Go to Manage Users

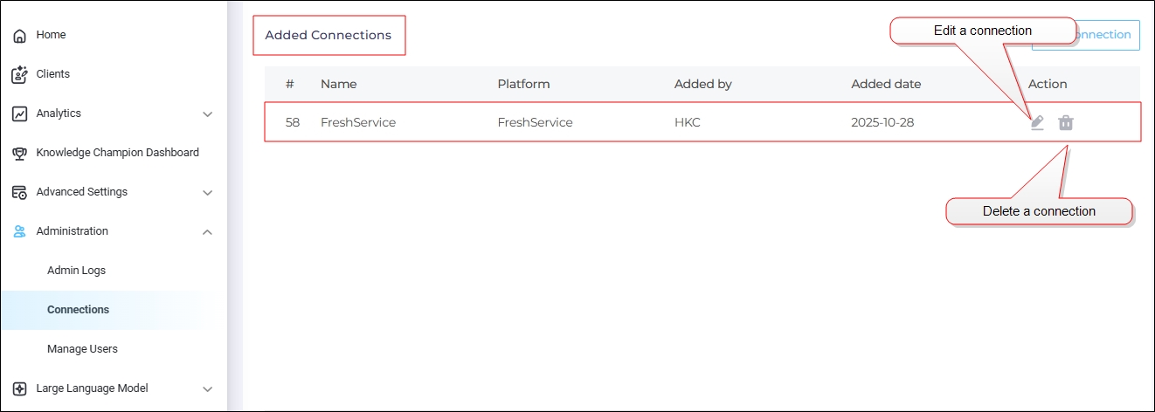[x=82, y=349]
